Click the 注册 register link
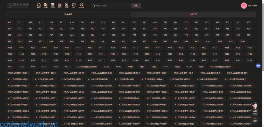 pyautogui.click(x=255, y=6)
